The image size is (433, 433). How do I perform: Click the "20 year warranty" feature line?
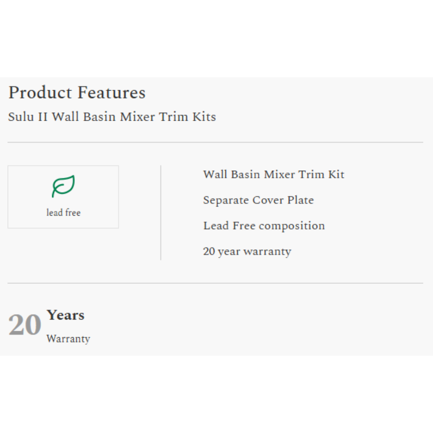tap(247, 251)
